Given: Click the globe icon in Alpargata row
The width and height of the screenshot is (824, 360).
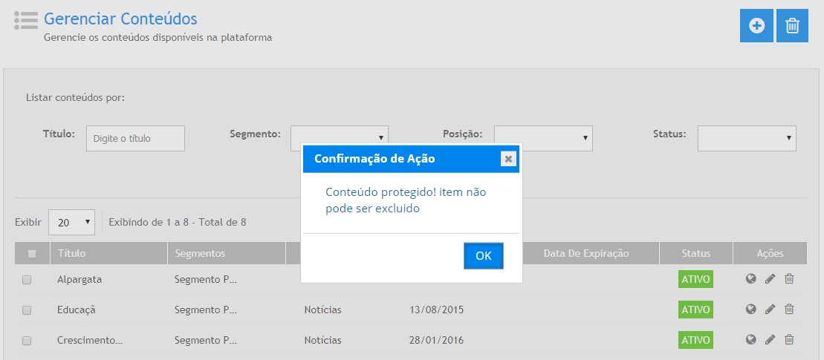Looking at the screenshot, I should (x=751, y=279).
